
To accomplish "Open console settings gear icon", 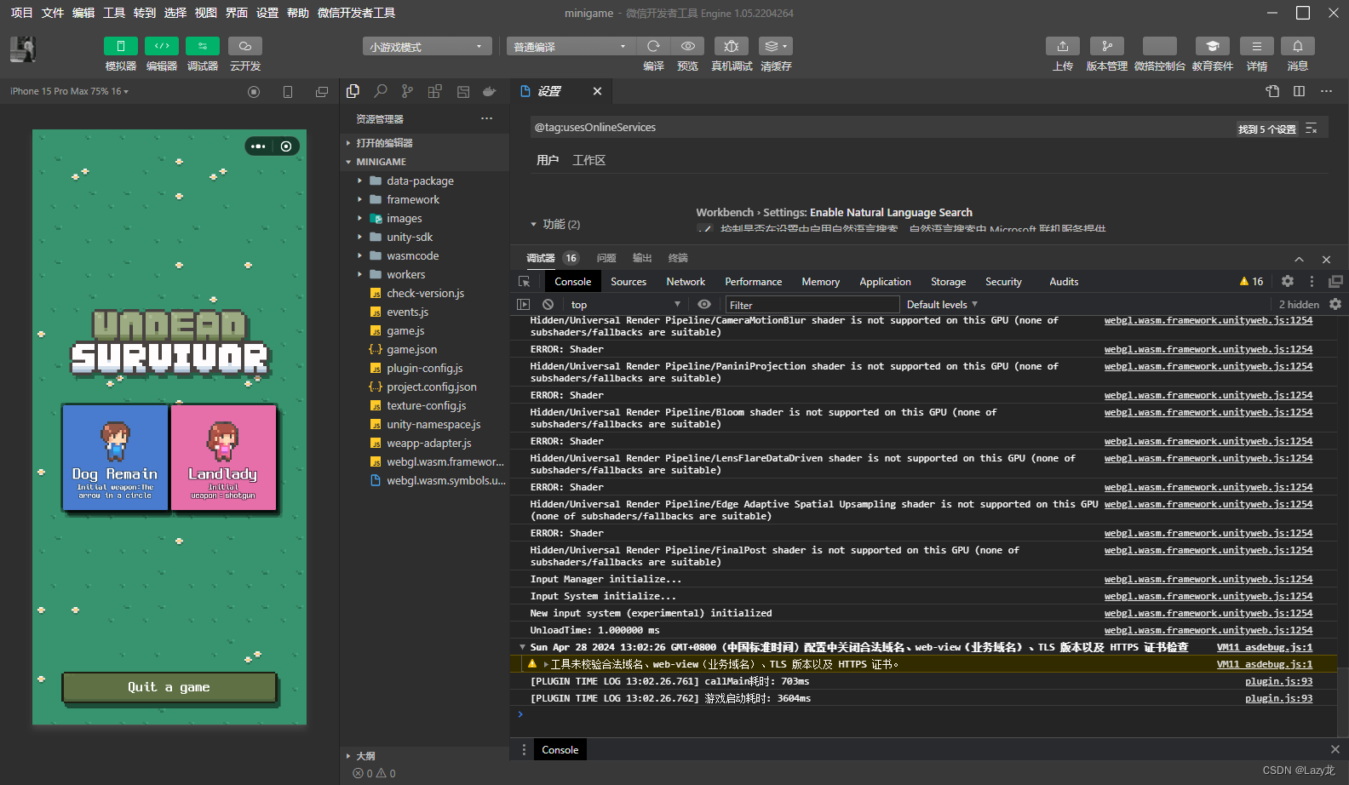I will (1335, 305).
